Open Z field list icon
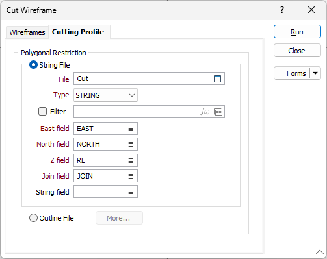 [131, 160]
